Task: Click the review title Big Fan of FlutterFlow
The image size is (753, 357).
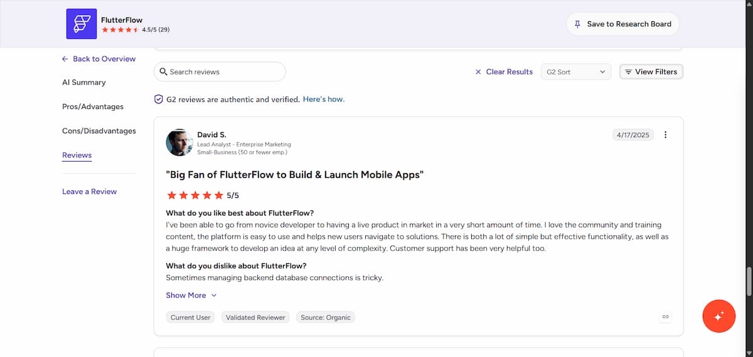Action: pos(295,175)
